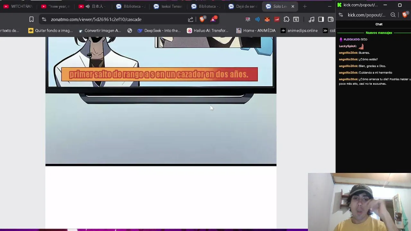The width and height of the screenshot is (411, 231).
Task: Click the purple badge beside PLOOXXOO
Action: (341, 39)
